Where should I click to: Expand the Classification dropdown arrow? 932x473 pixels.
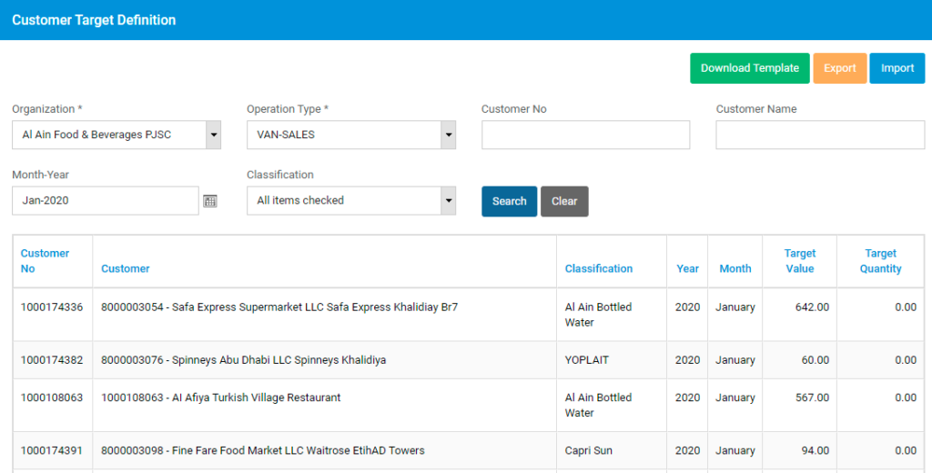(x=448, y=201)
